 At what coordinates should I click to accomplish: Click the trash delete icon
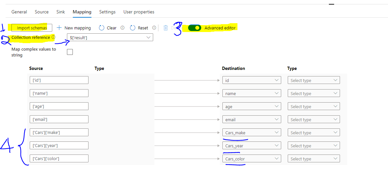click(166, 28)
